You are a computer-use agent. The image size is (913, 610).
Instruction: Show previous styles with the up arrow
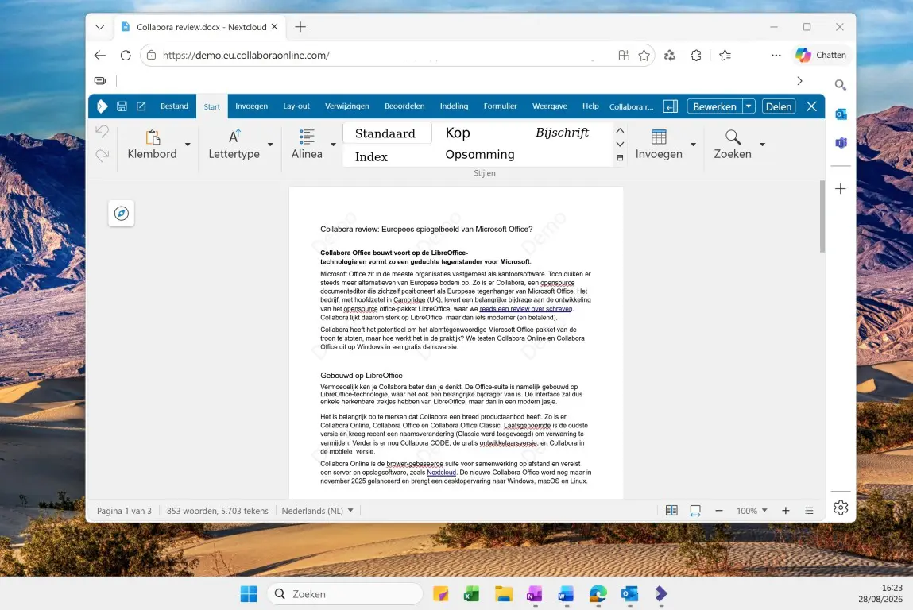(620, 131)
